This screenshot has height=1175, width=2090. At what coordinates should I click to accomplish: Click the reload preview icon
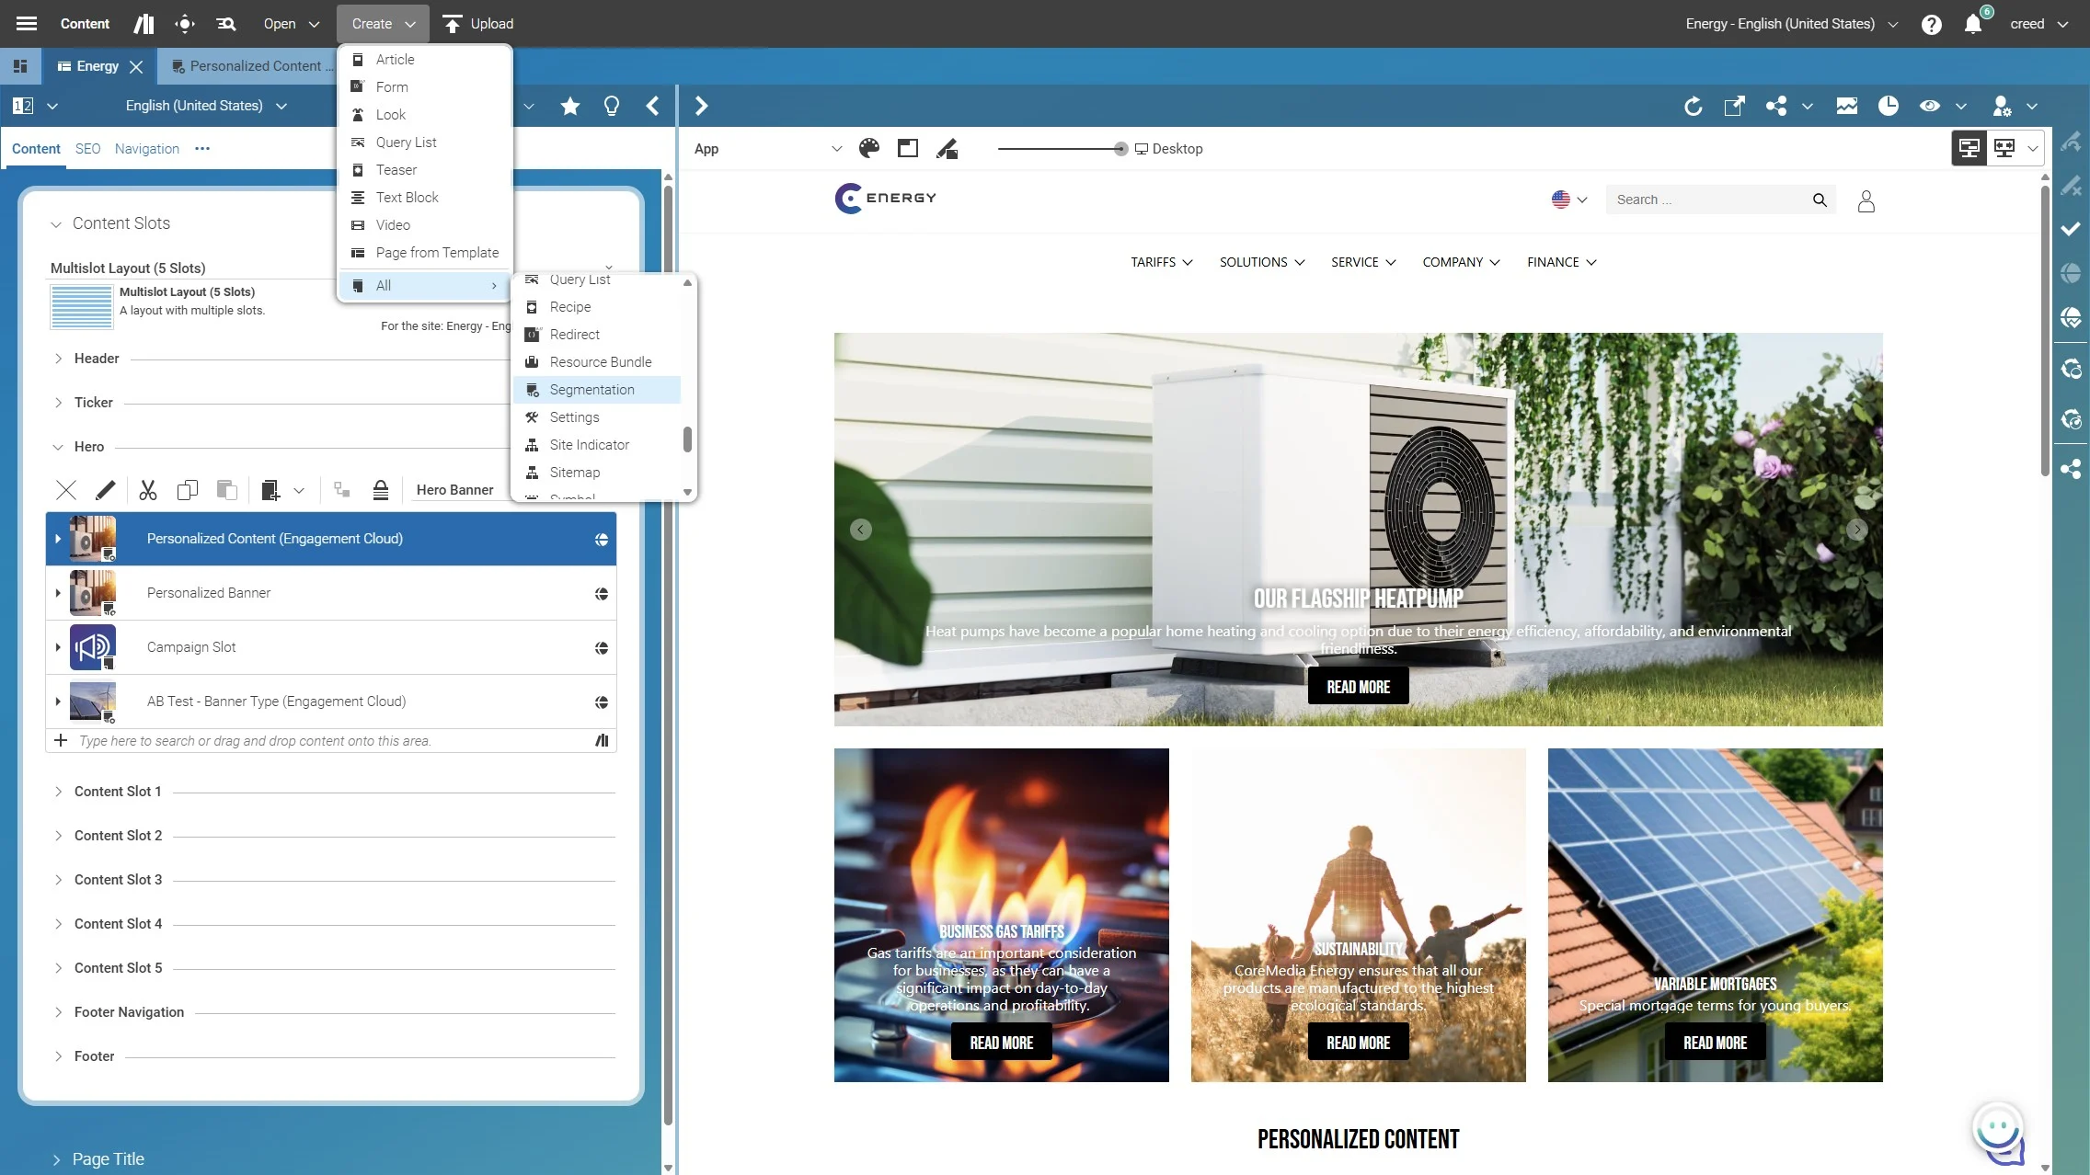[x=1693, y=107]
